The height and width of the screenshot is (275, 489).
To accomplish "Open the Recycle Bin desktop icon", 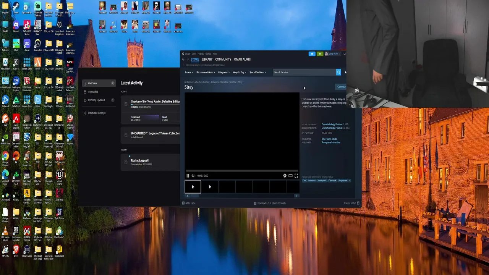I will [x=5, y=64].
